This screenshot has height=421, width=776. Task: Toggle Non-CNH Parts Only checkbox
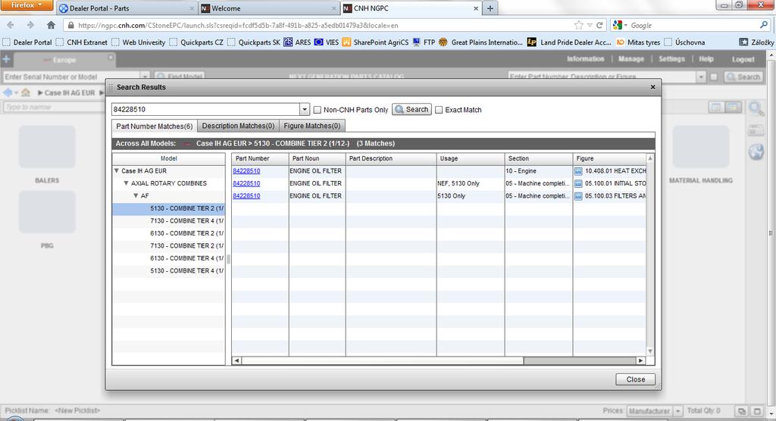318,110
